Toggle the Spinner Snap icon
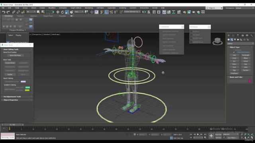255x143 pixels. pyautogui.click(x=116, y=12)
